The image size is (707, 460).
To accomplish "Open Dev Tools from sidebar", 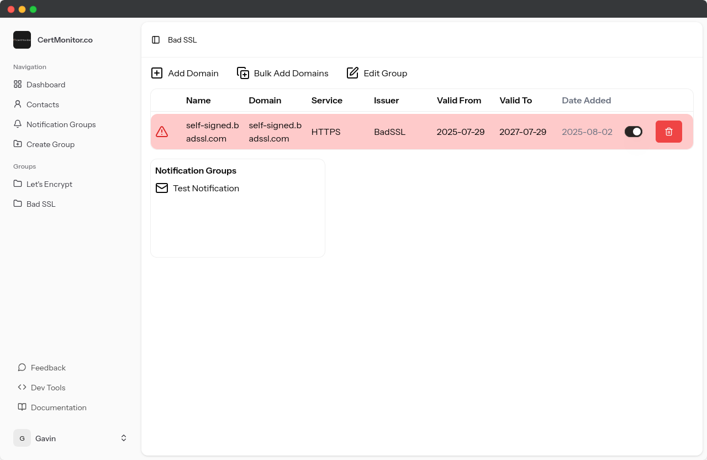I will pos(48,388).
